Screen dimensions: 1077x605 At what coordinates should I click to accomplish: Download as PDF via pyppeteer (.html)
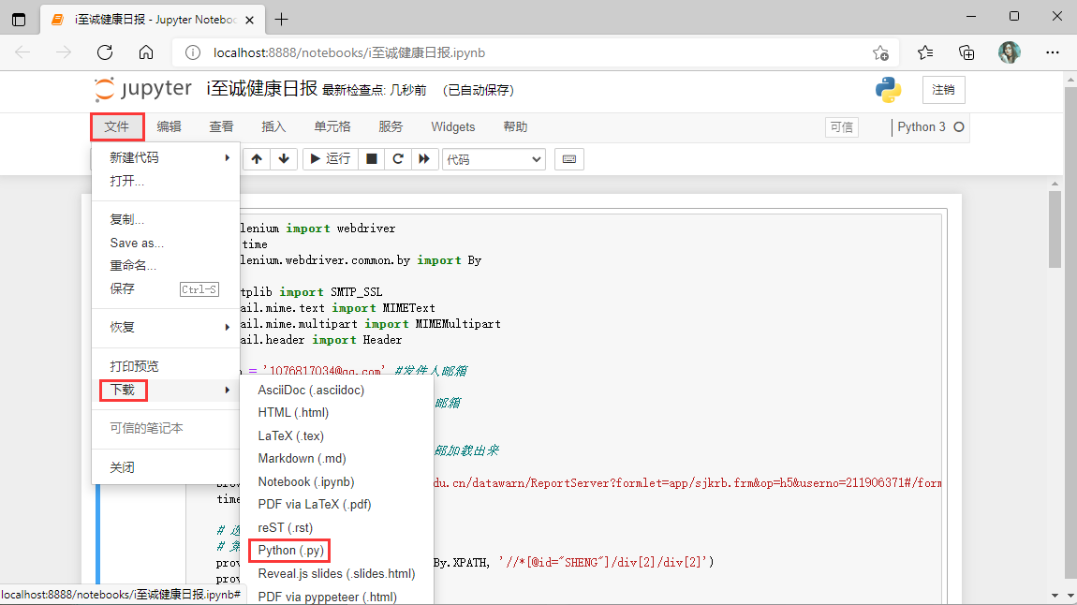(337, 597)
